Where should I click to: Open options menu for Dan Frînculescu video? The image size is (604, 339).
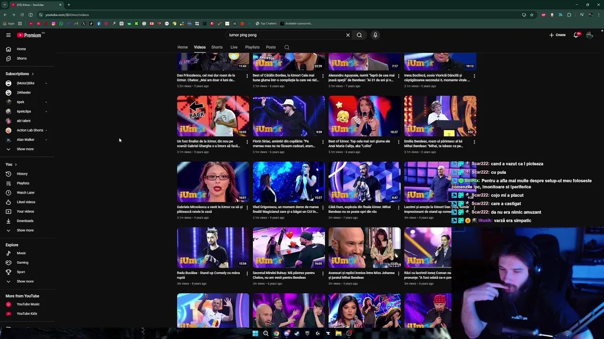coord(247,76)
